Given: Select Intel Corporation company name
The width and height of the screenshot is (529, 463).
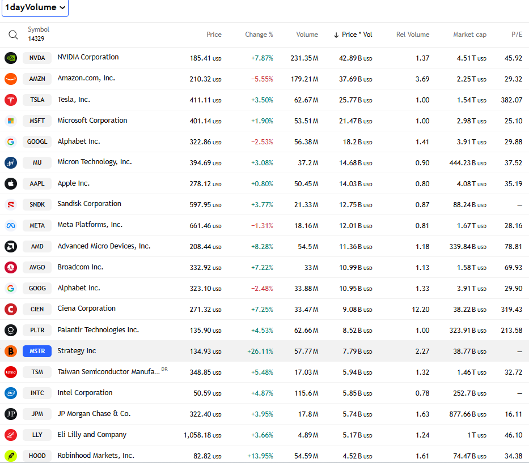Looking at the screenshot, I should pyautogui.click(x=85, y=393).
